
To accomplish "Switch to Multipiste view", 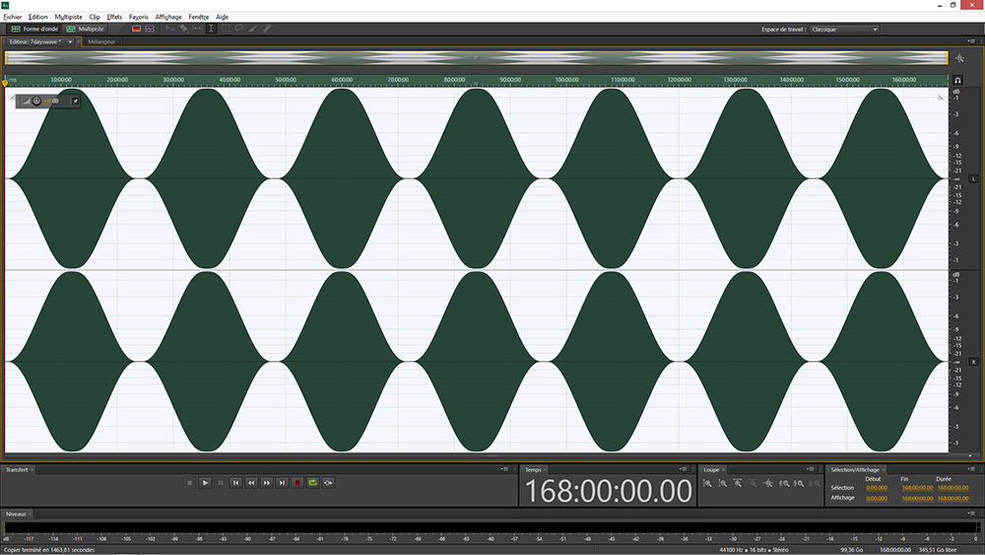I will (x=86, y=29).
